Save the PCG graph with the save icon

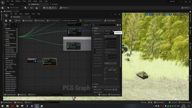tap(6, 21)
